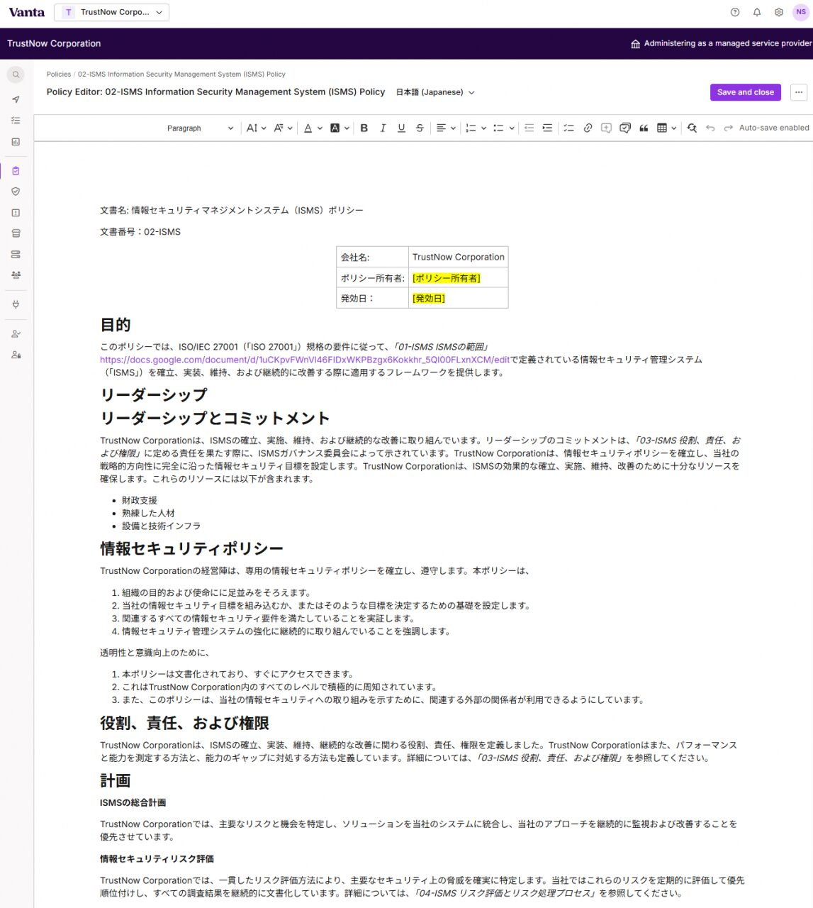Screen dimensions: 813x908
Task: Open notifications bell icon
Action: pos(757,12)
